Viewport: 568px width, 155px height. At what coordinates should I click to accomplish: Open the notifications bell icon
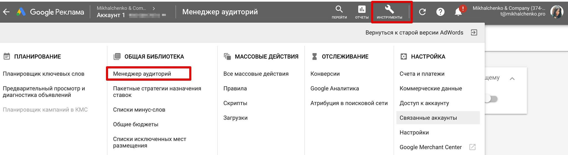(458, 12)
